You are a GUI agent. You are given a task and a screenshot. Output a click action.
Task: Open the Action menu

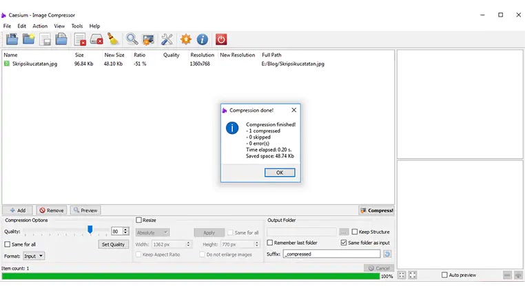[40, 25]
